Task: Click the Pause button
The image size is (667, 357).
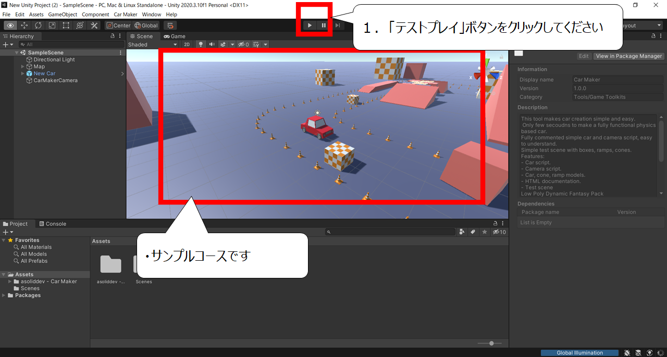Action: 324,25
